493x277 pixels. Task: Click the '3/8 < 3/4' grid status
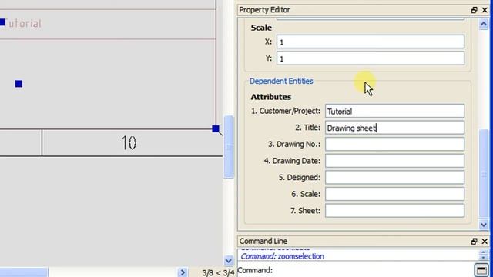tap(218, 272)
